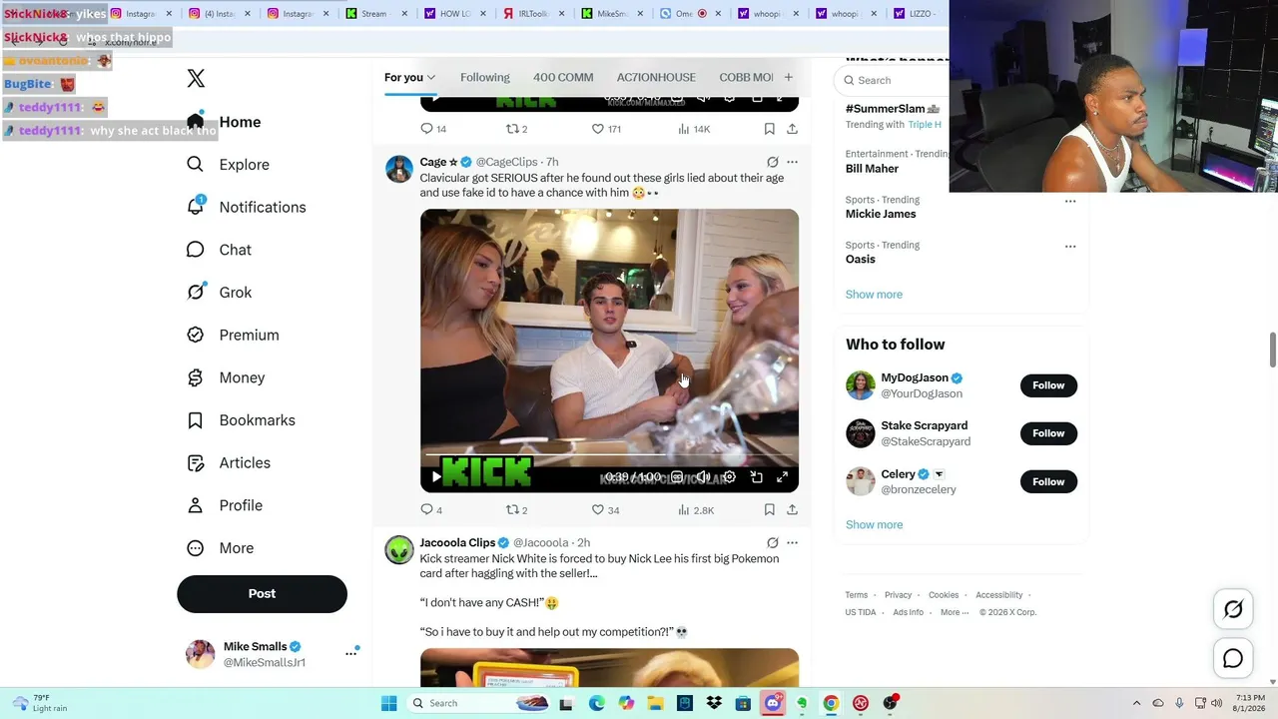Share the top post with 14K views

(792, 129)
